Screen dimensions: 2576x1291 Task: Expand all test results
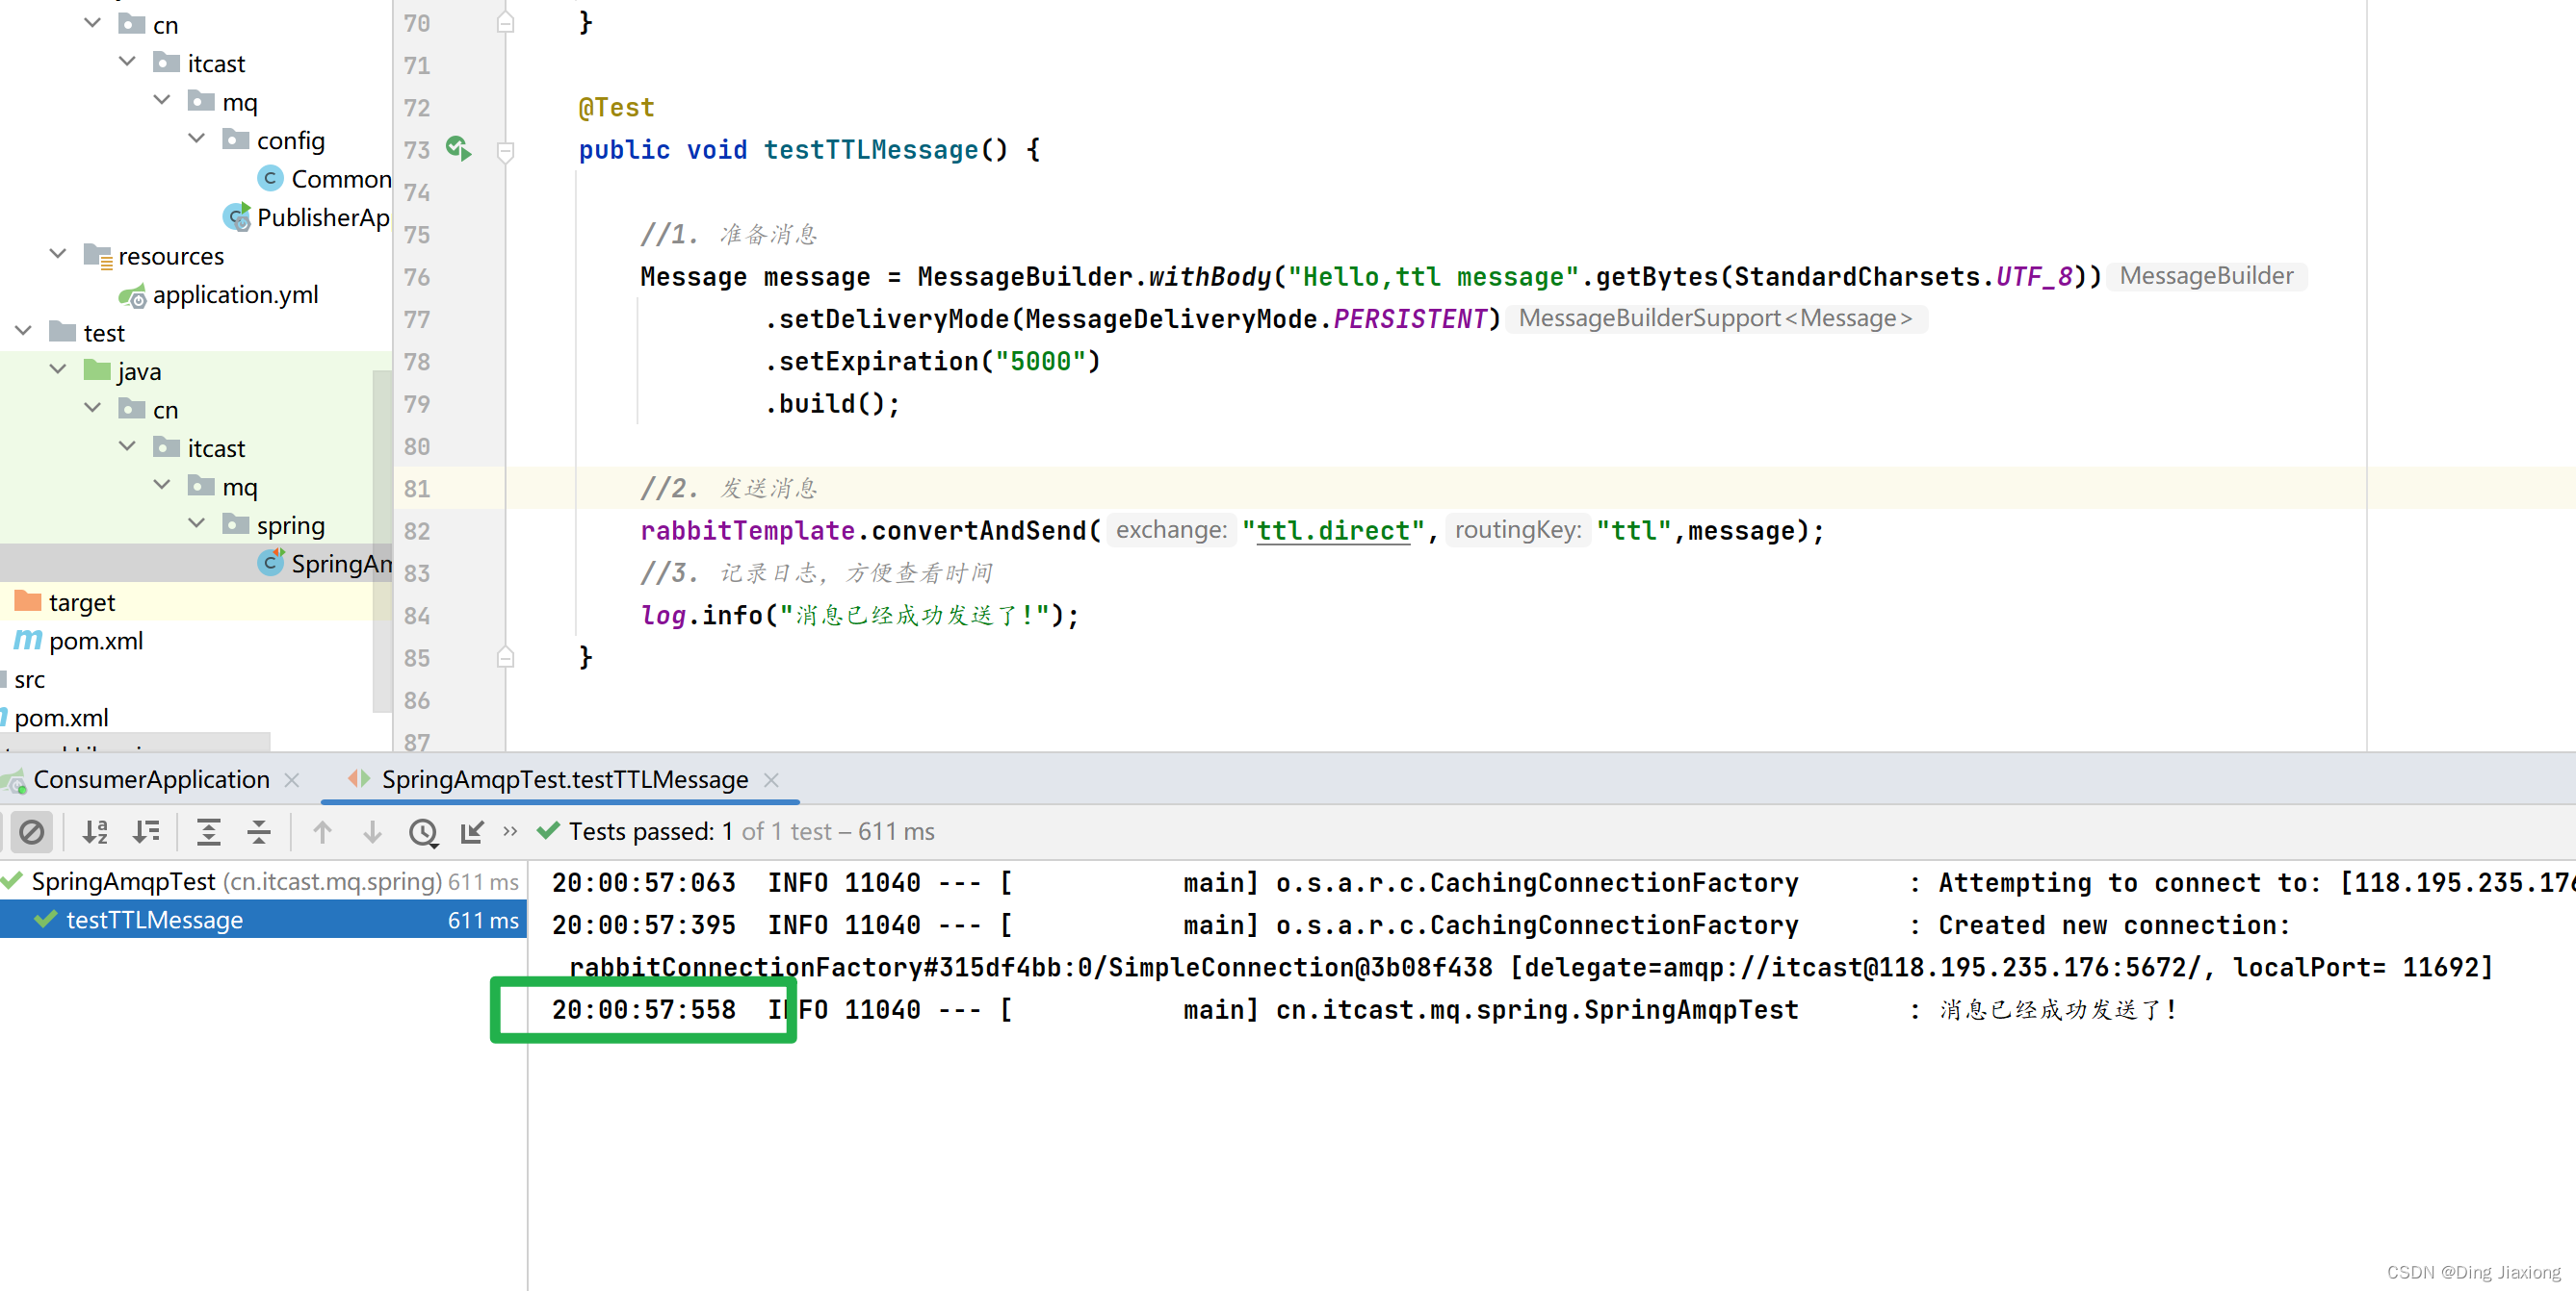208,831
